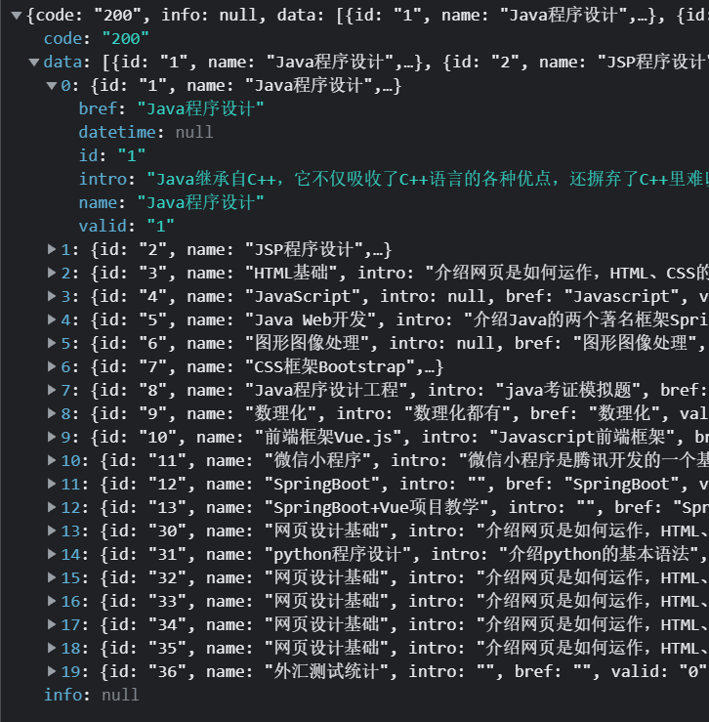Viewport: 709px width, 722px height.
Task: Expand item 9 with 前端框架Vue.js
Action: click(x=52, y=437)
